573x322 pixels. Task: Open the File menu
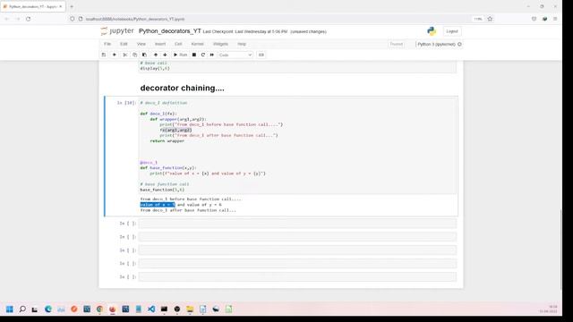pyautogui.click(x=107, y=44)
